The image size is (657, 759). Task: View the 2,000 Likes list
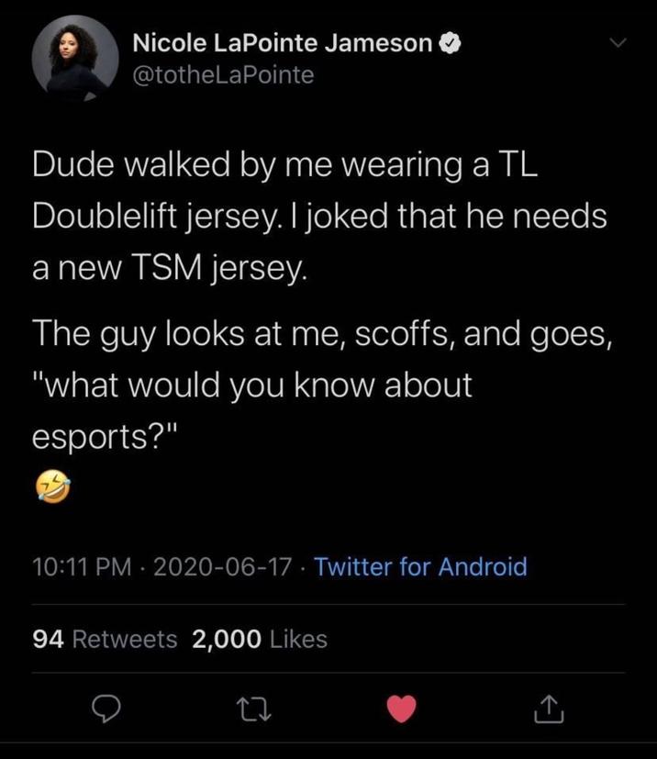click(259, 639)
